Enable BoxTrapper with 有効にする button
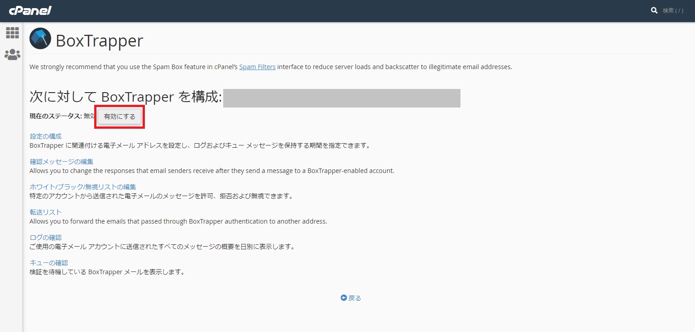 click(x=120, y=117)
